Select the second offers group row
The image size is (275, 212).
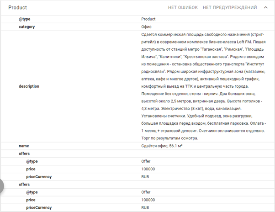(x=24, y=184)
